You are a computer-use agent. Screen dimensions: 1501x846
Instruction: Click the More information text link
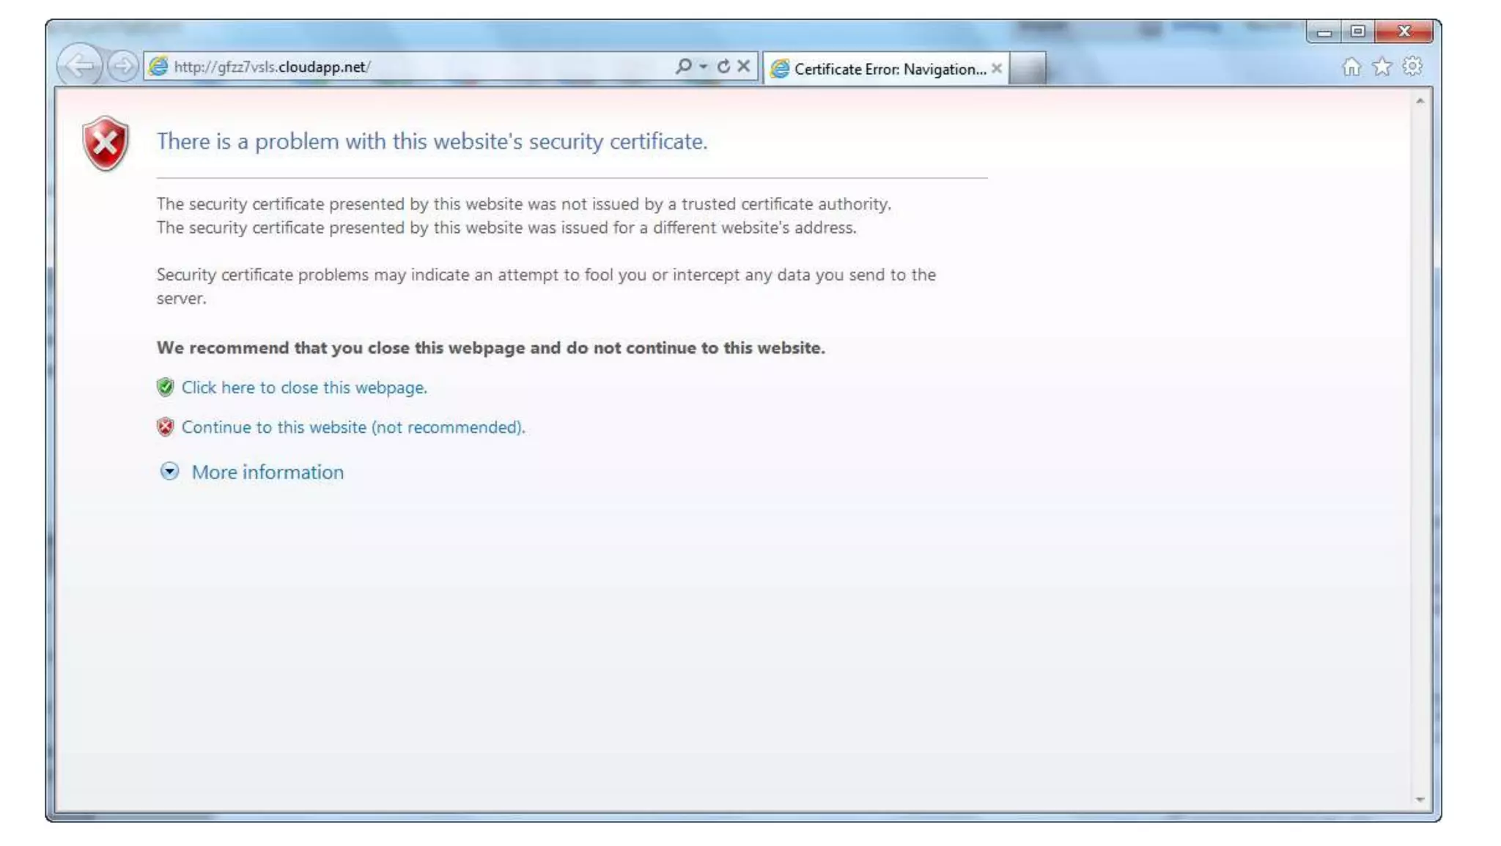(x=268, y=472)
